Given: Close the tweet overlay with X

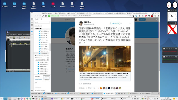Looking at the screenshot, I should click(157, 20).
